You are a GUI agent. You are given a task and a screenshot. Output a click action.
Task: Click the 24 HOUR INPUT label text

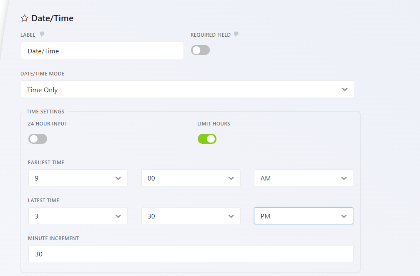click(x=48, y=124)
